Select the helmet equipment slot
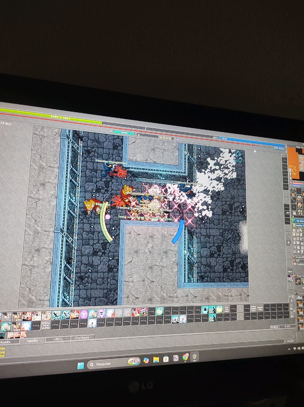The width and height of the screenshot is (304, 407). (x=299, y=191)
